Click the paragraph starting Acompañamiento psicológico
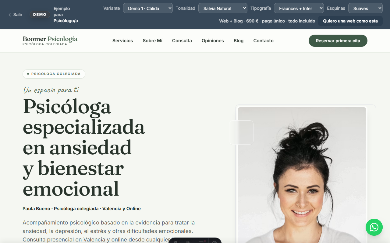 pos(109,231)
